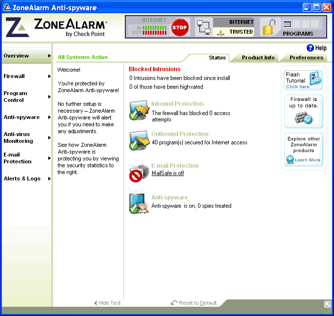This screenshot has height=316, width=334.
Task: Click the trusted zone network icon
Action: (221, 33)
